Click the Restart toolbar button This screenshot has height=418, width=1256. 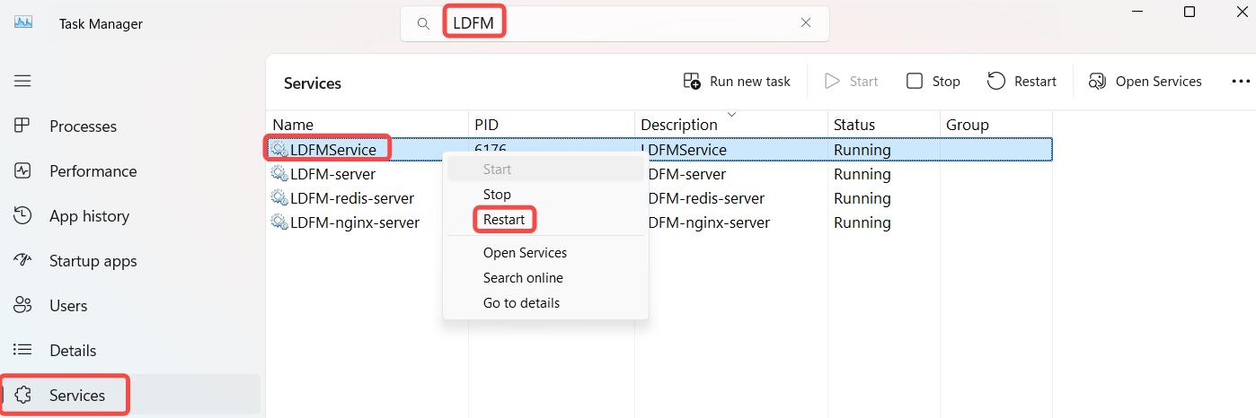pyautogui.click(x=1022, y=82)
